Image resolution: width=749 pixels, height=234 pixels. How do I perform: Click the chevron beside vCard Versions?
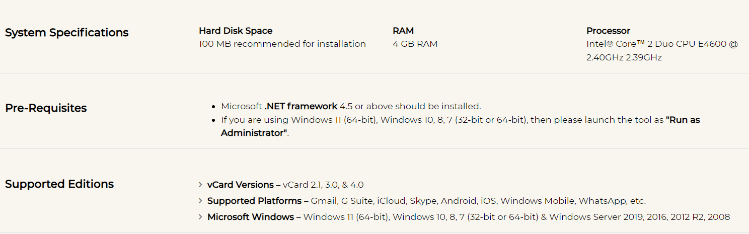[x=201, y=185]
